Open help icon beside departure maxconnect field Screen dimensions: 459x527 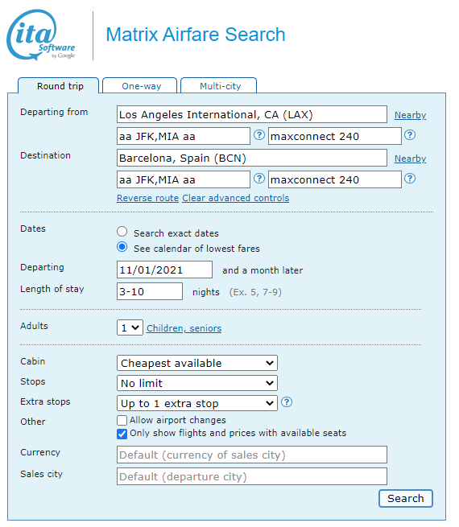[x=410, y=135]
